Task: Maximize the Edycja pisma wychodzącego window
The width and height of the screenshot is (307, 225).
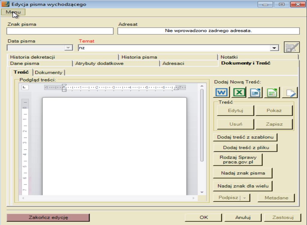Action: tap(281, 4)
